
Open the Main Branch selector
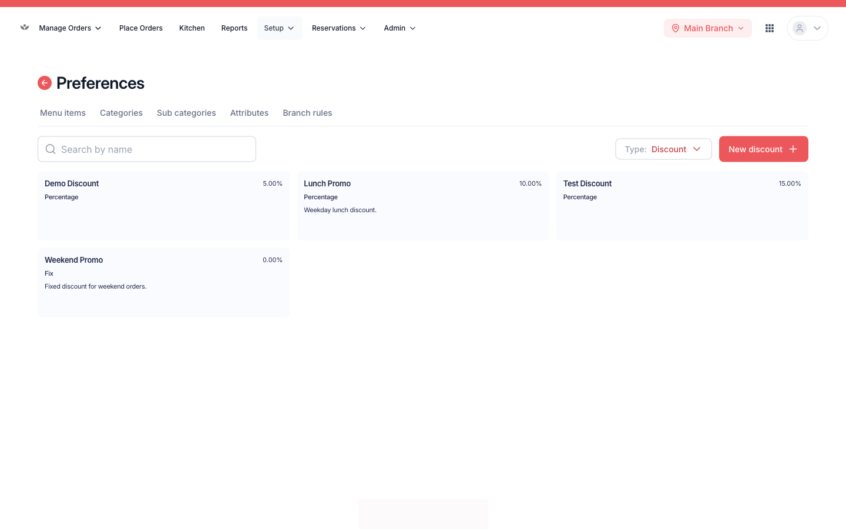pos(708,28)
